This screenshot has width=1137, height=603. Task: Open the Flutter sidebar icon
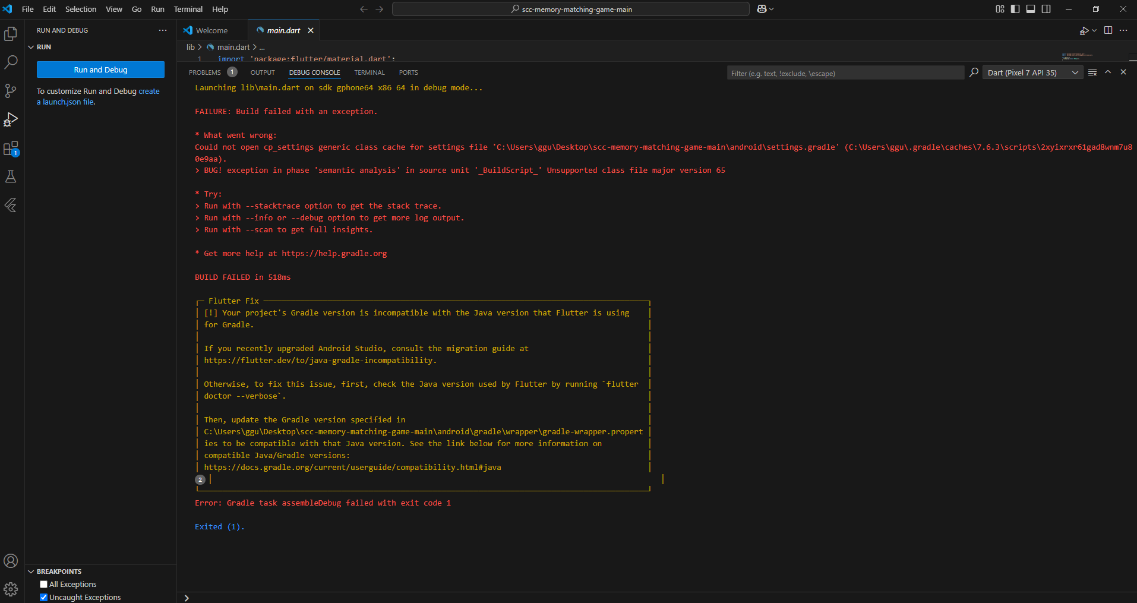pos(11,205)
